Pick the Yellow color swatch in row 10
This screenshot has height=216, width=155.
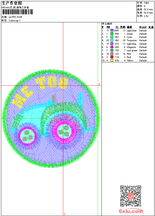click(x=112, y=60)
